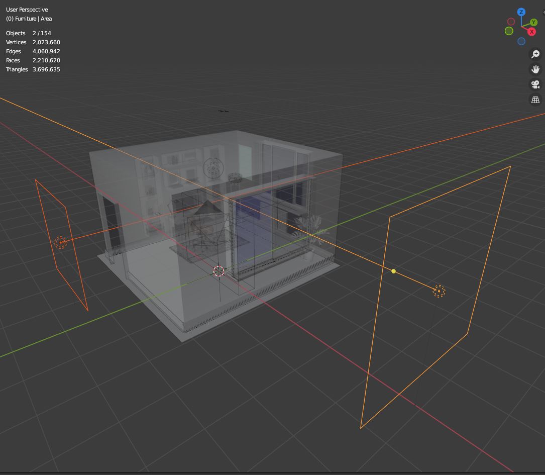
Task: Click the Edges "4,060,942" value
Action: tap(46, 51)
